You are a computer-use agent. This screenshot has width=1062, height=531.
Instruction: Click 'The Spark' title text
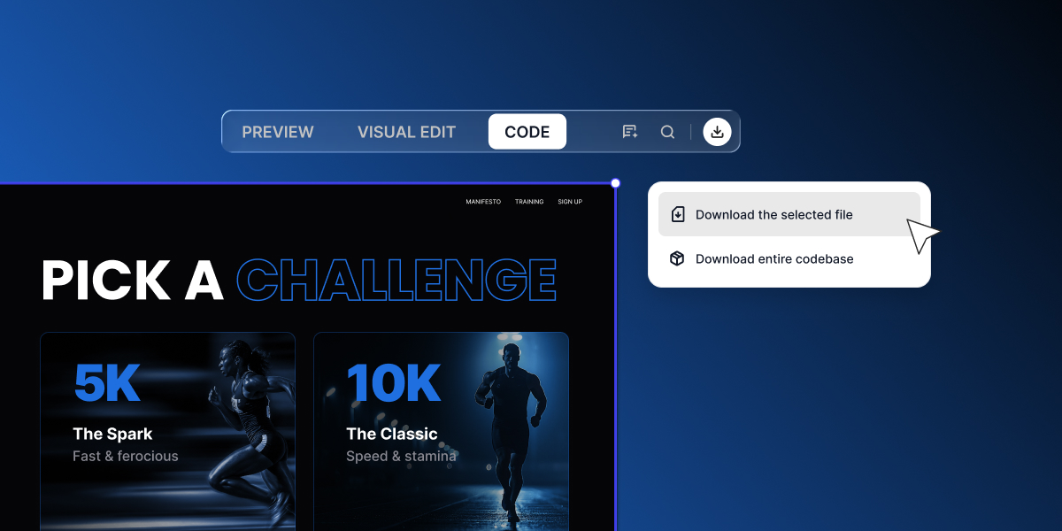(x=112, y=434)
